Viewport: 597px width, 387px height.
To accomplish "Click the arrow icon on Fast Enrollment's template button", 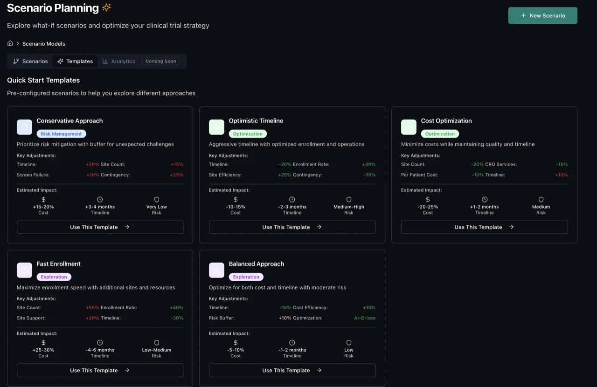I will (127, 370).
